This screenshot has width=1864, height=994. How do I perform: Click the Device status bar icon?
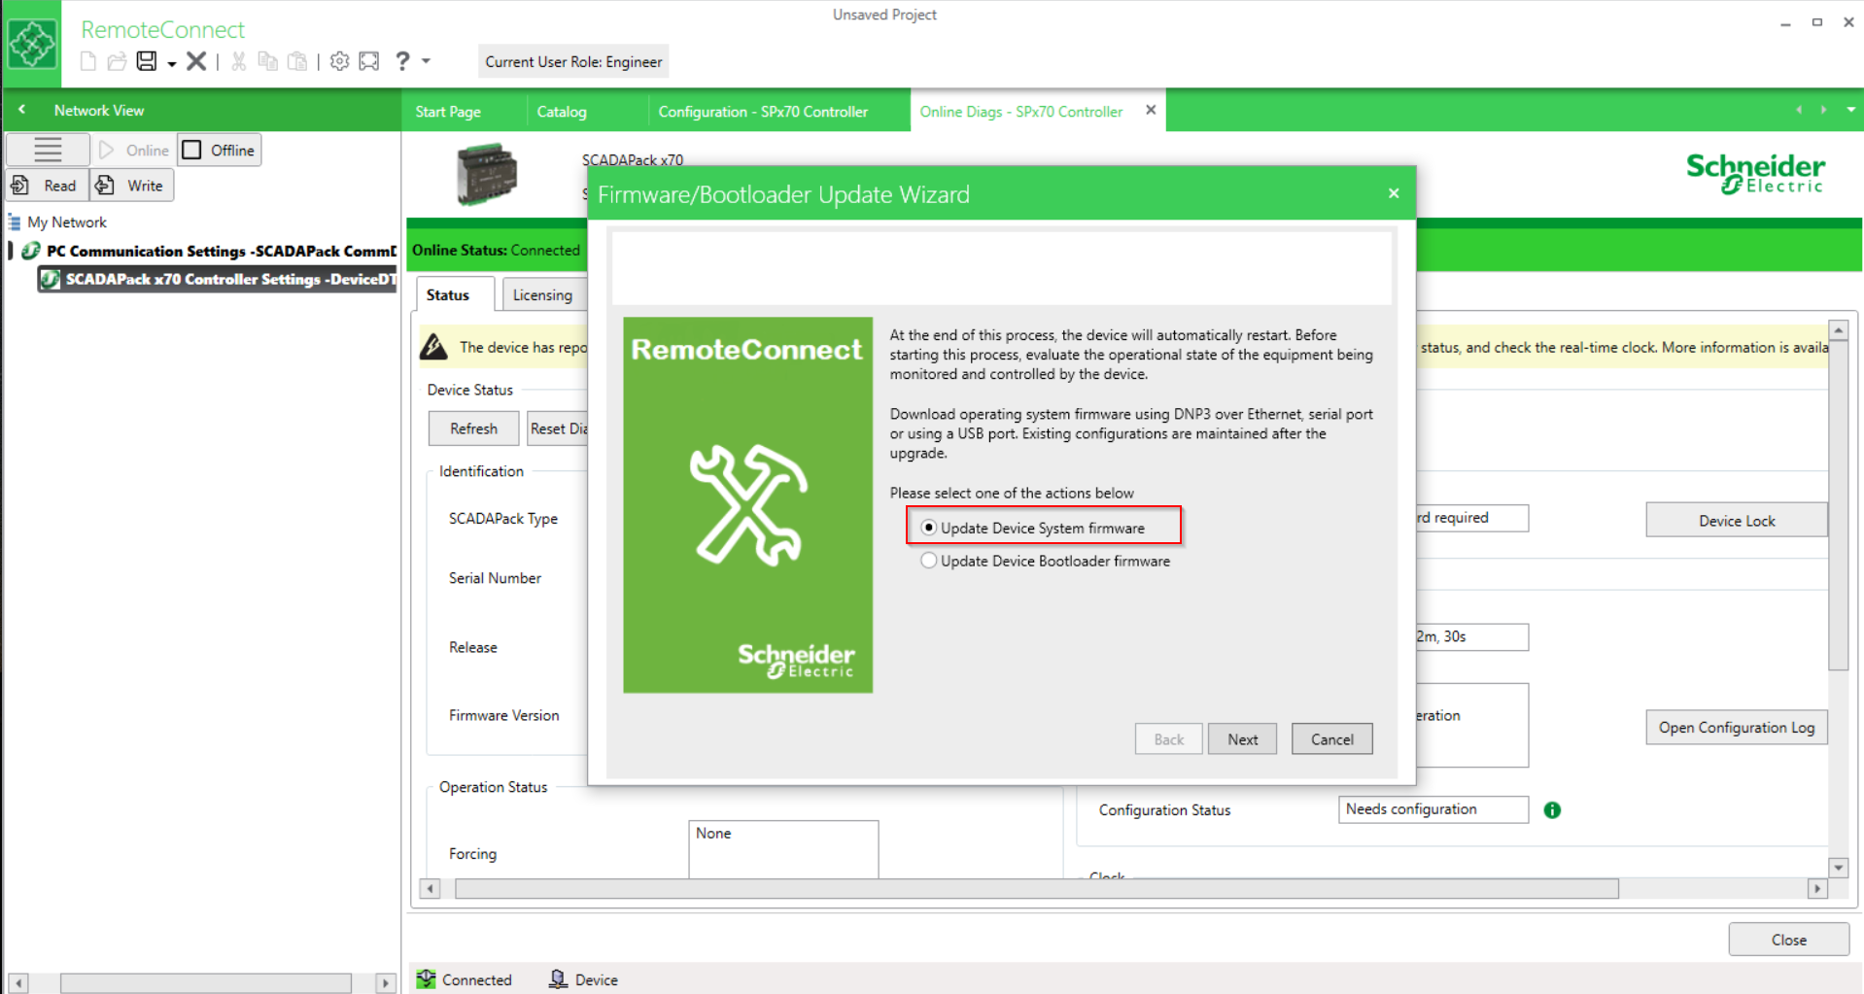point(558,979)
